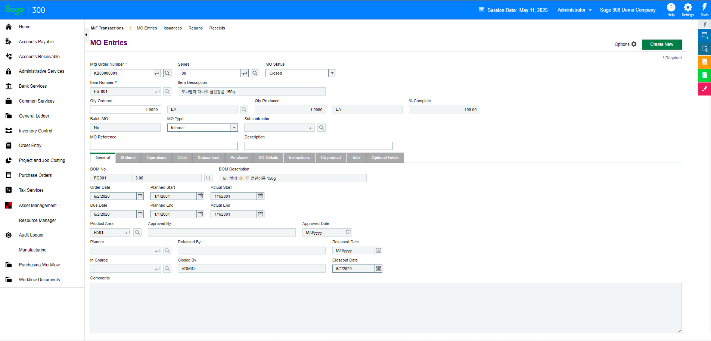Open the Closeout Date calendar picker

point(379,269)
